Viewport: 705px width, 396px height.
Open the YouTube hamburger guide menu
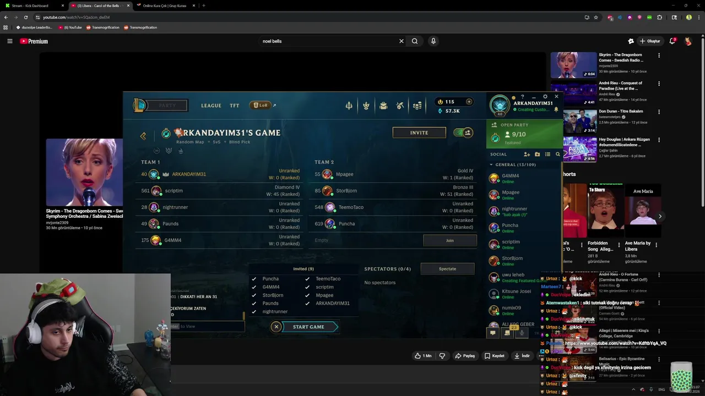point(9,41)
